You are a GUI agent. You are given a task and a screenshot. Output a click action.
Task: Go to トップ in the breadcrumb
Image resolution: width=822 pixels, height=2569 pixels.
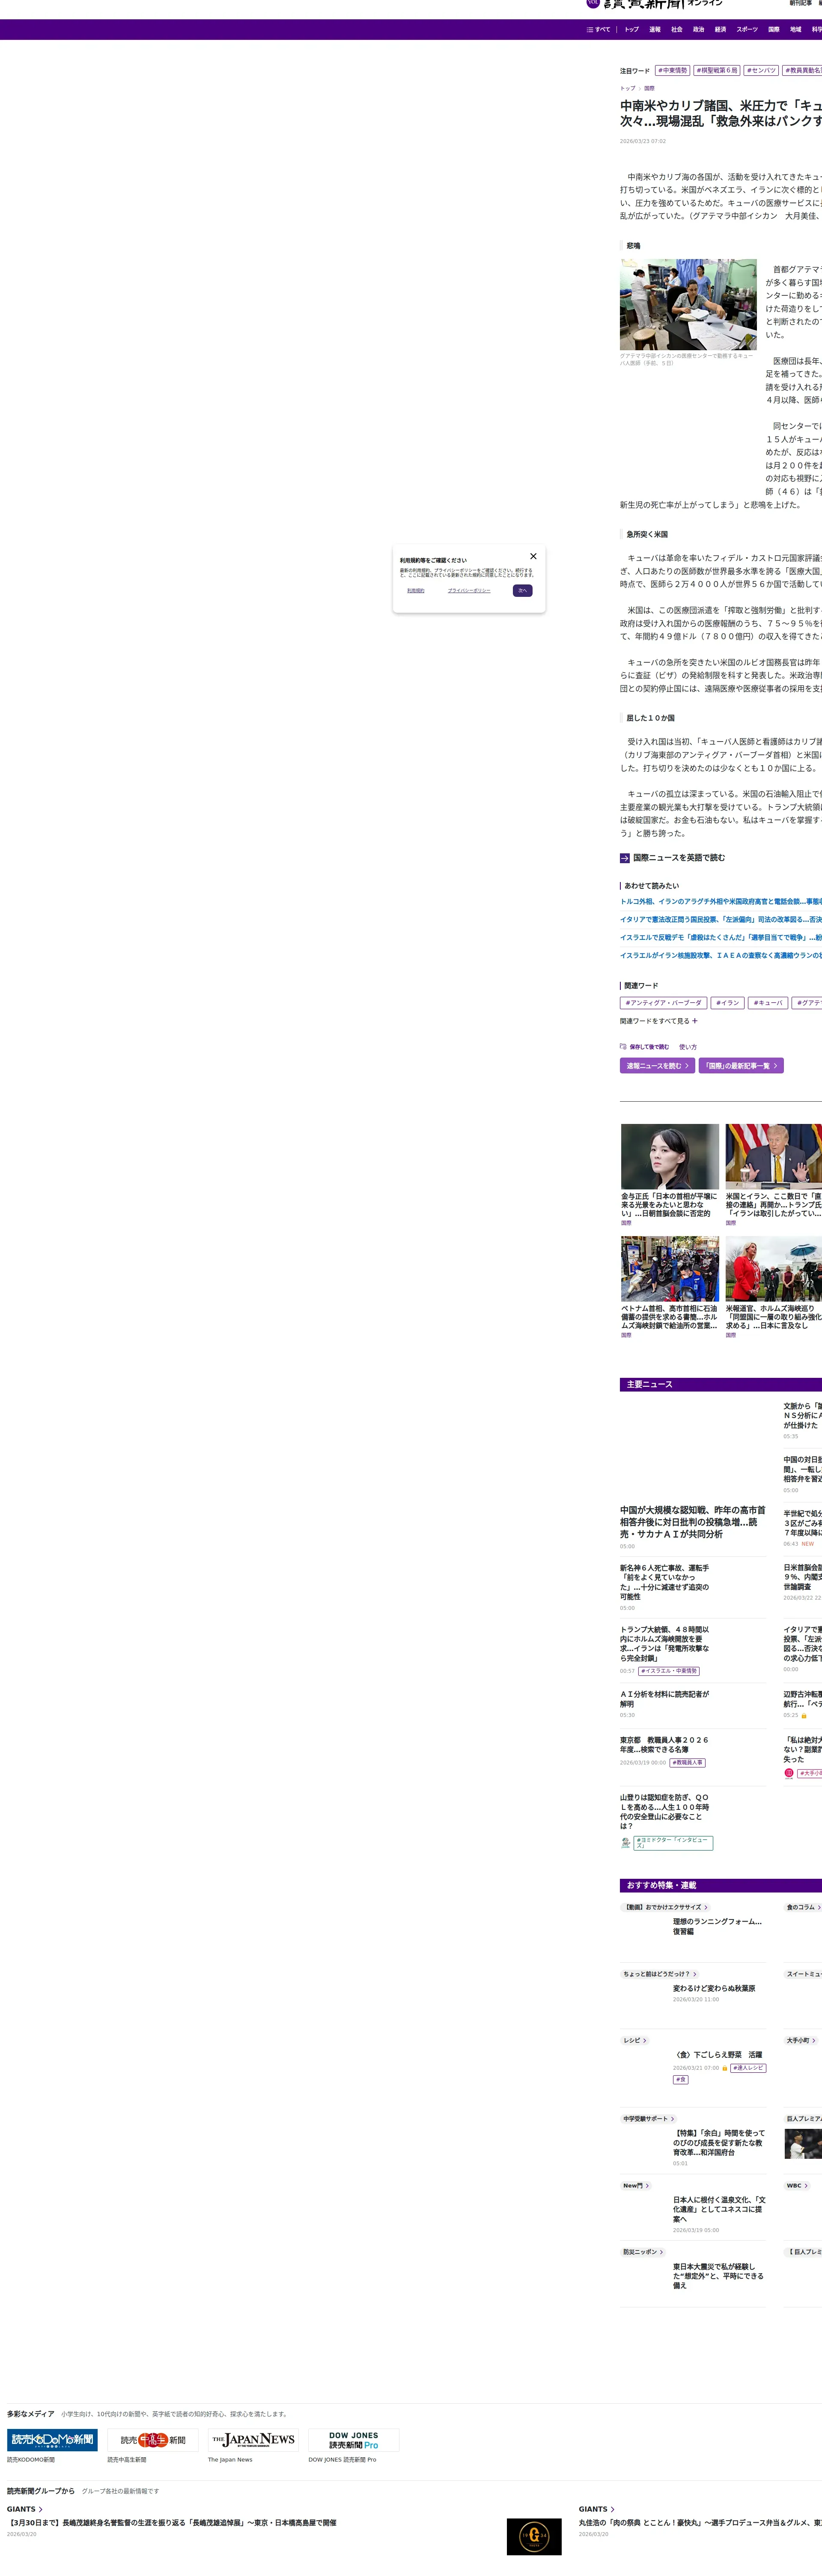(x=628, y=89)
